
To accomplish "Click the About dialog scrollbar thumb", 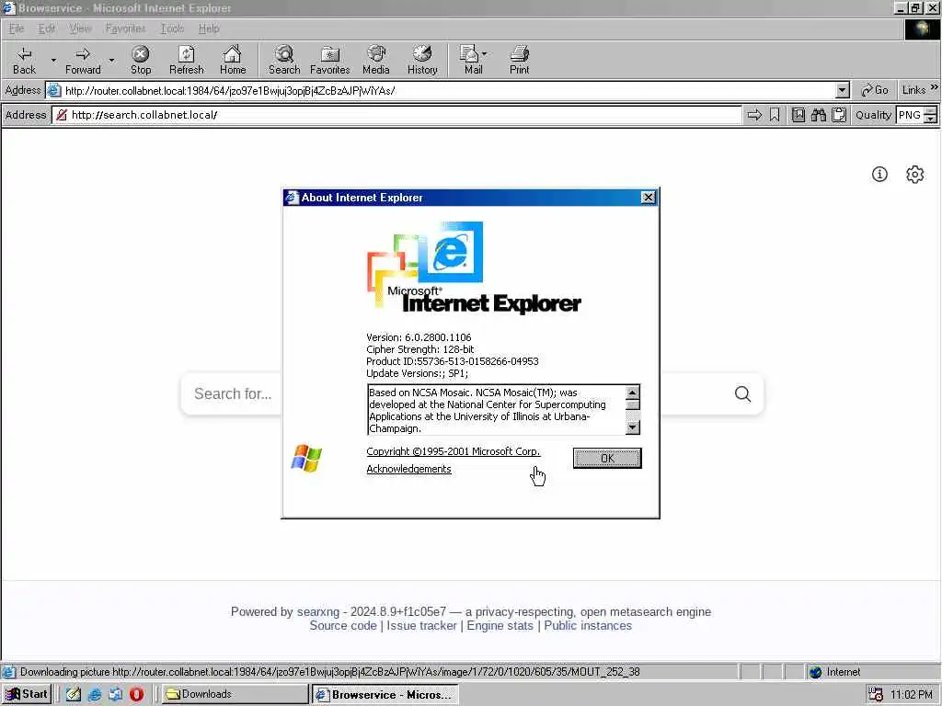I will (x=633, y=404).
